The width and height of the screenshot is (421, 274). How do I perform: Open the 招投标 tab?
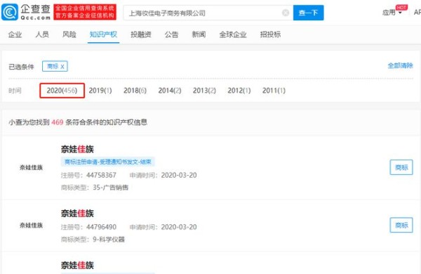pos(270,34)
